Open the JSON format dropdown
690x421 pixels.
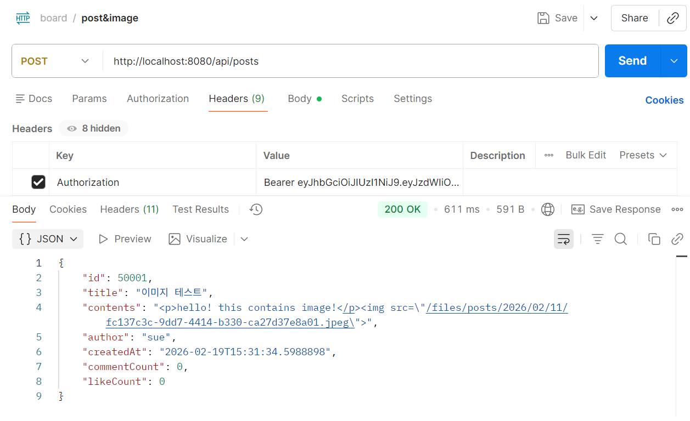(48, 239)
